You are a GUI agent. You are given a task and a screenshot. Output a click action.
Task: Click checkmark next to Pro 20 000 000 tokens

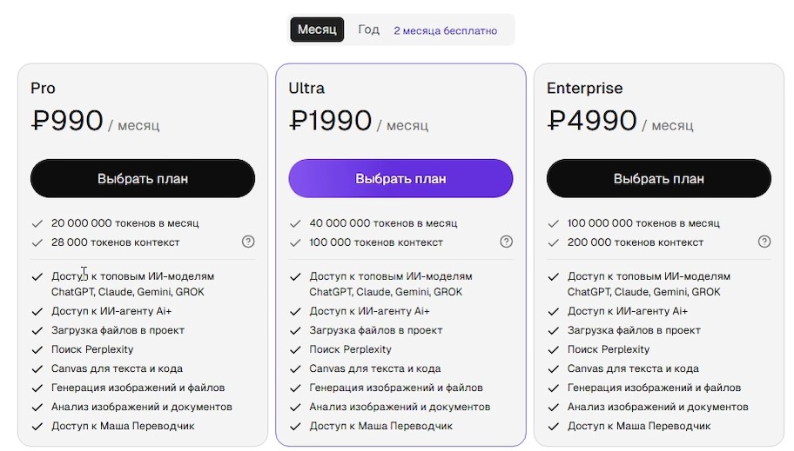tap(37, 223)
